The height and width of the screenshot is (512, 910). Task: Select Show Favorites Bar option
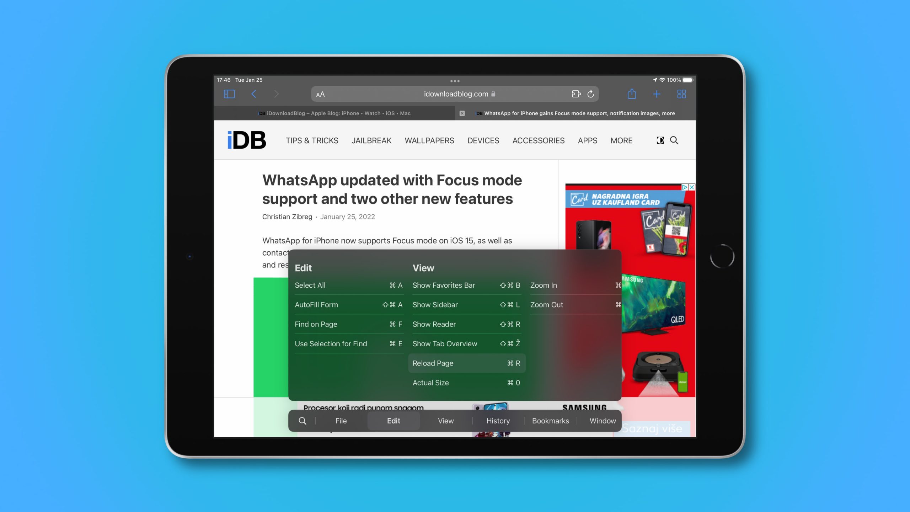tap(444, 285)
